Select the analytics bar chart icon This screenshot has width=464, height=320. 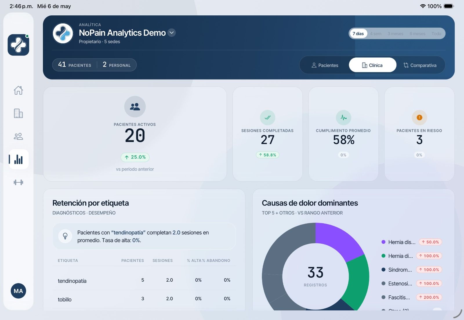click(18, 159)
